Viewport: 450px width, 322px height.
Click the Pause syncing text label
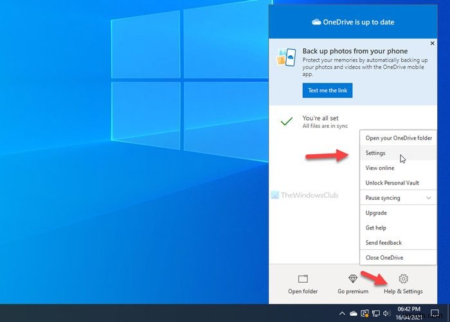click(382, 198)
